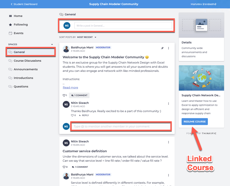Viewport: 230px width, 186px height.
Task: Like the welcome post with heart icon
Action: point(64,95)
